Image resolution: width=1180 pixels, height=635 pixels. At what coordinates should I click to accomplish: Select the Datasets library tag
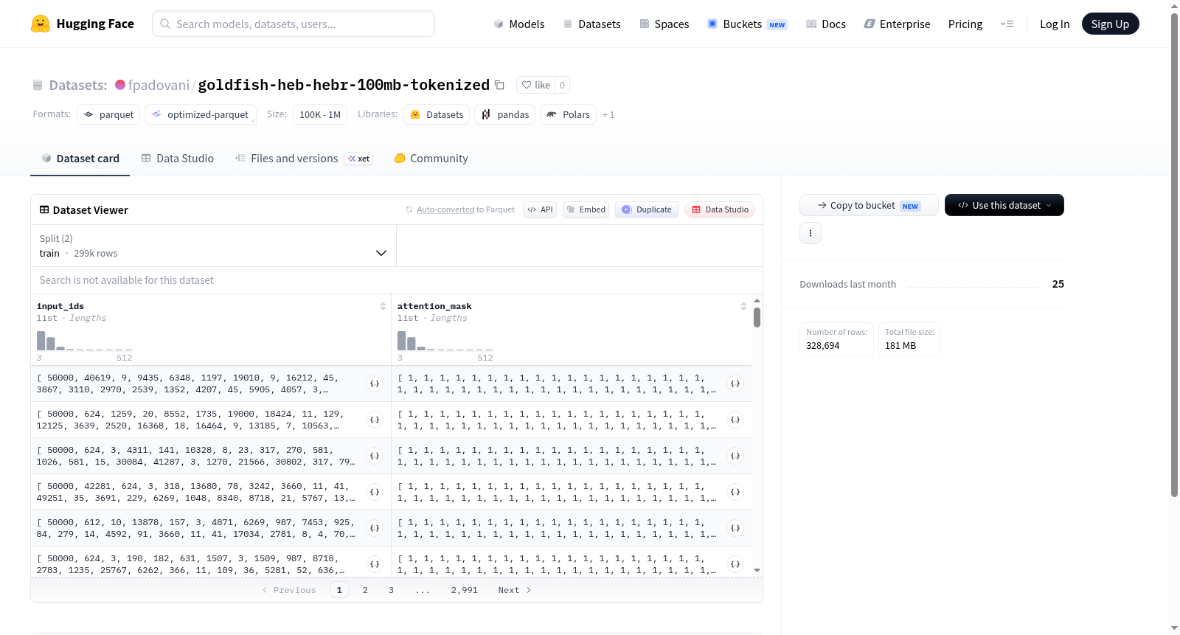(x=437, y=114)
